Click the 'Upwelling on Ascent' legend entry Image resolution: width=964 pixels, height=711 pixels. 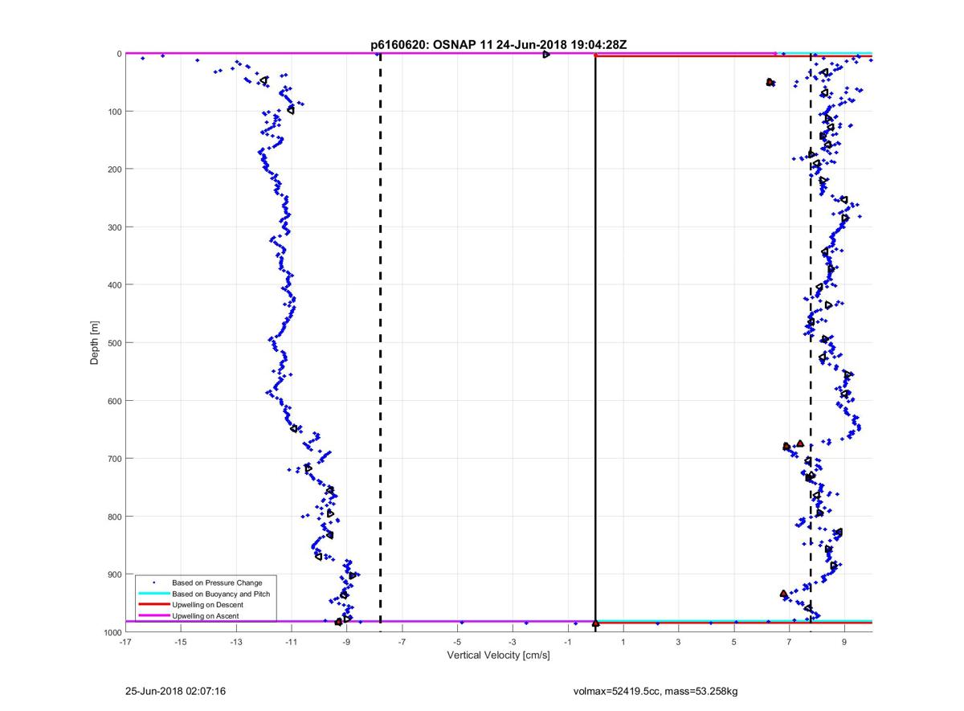205,615
